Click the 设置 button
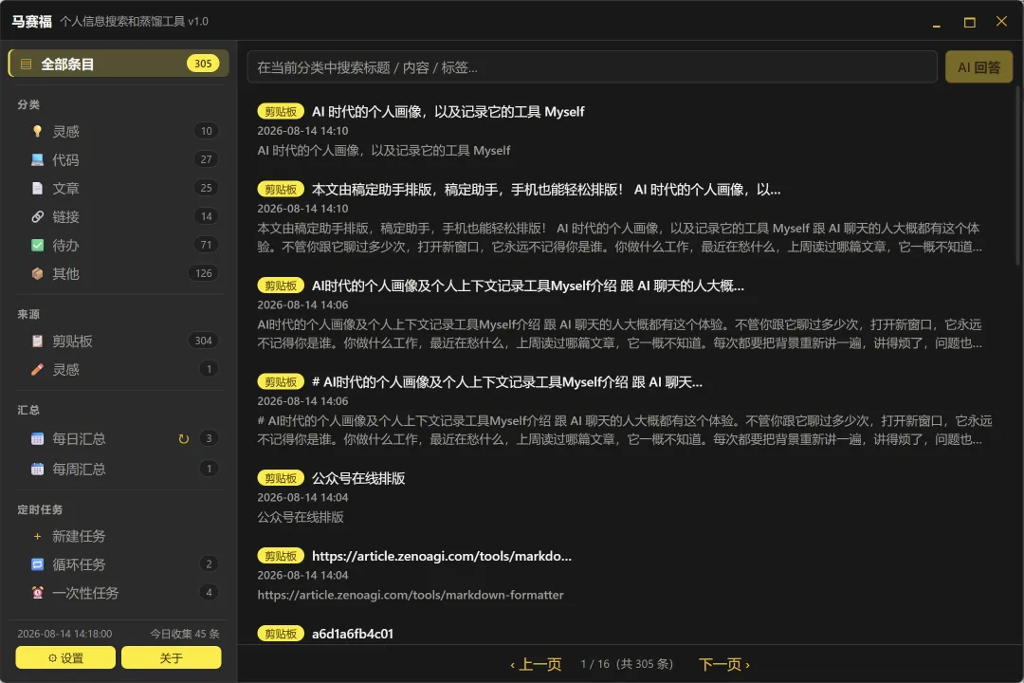The width and height of the screenshot is (1024, 683). [66, 657]
